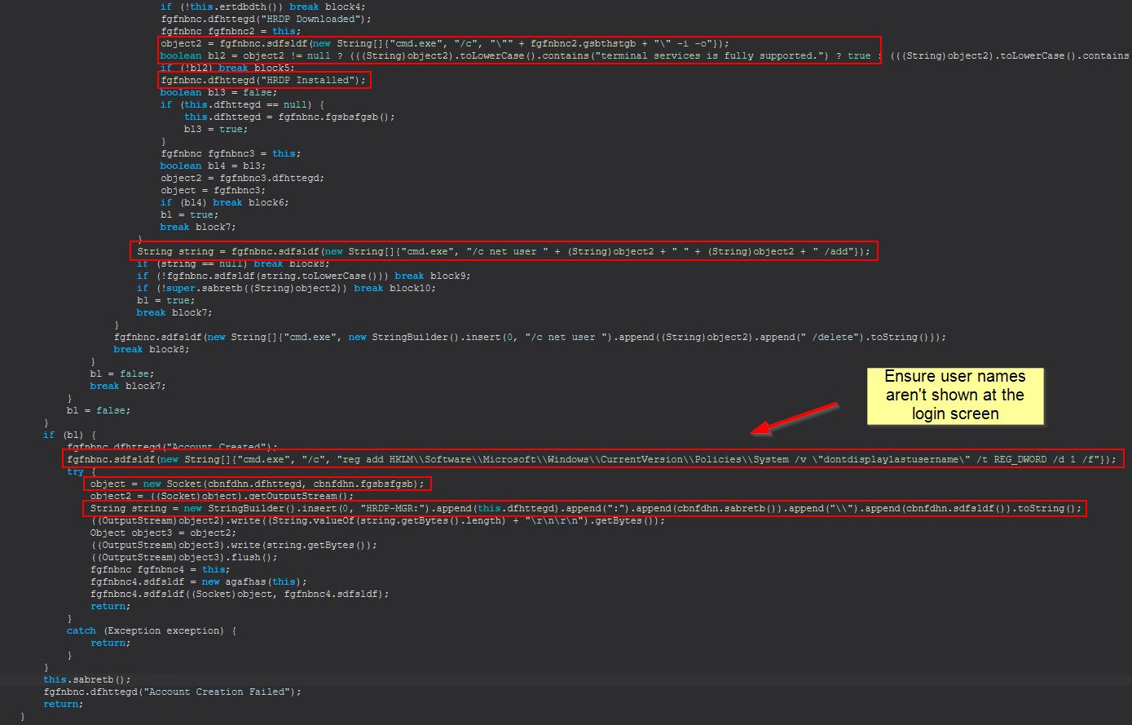Screen dimensions: 1132x725
Task: Click the 'reg add HKLM ... dontdisplaylastusername' line
Action: coord(592,459)
